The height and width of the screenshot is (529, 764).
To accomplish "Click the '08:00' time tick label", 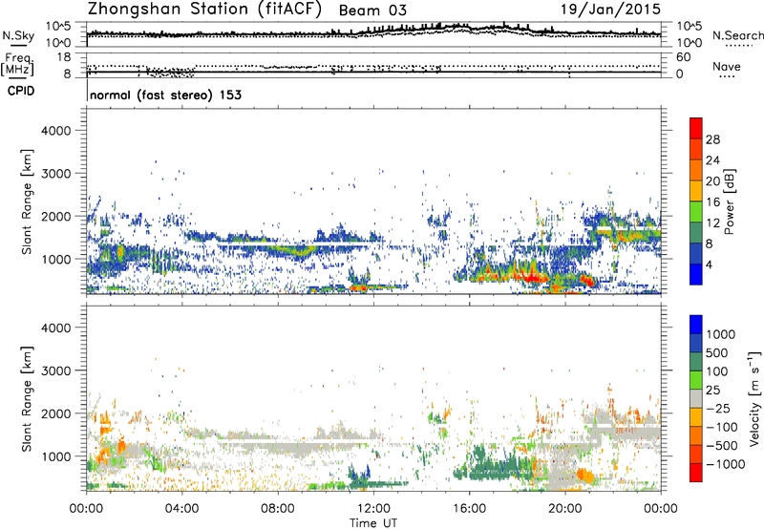I will [x=277, y=509].
